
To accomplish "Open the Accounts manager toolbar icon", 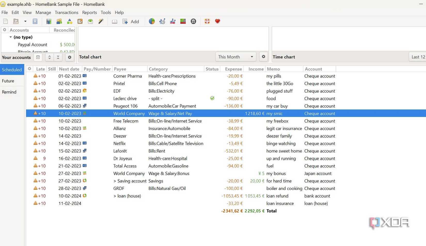I will [49, 21].
